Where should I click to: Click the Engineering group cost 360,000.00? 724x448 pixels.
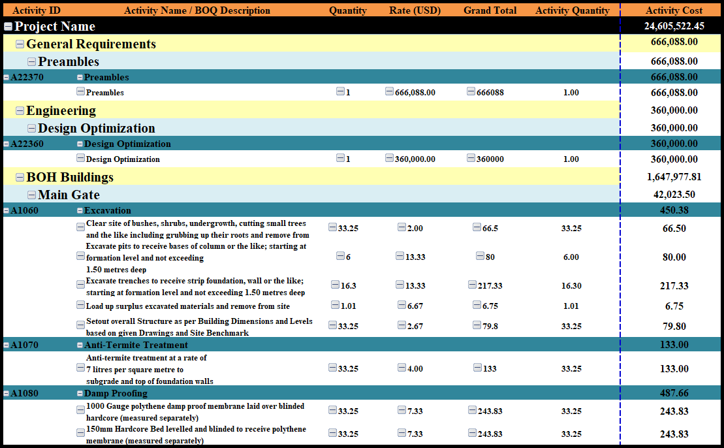[674, 110]
